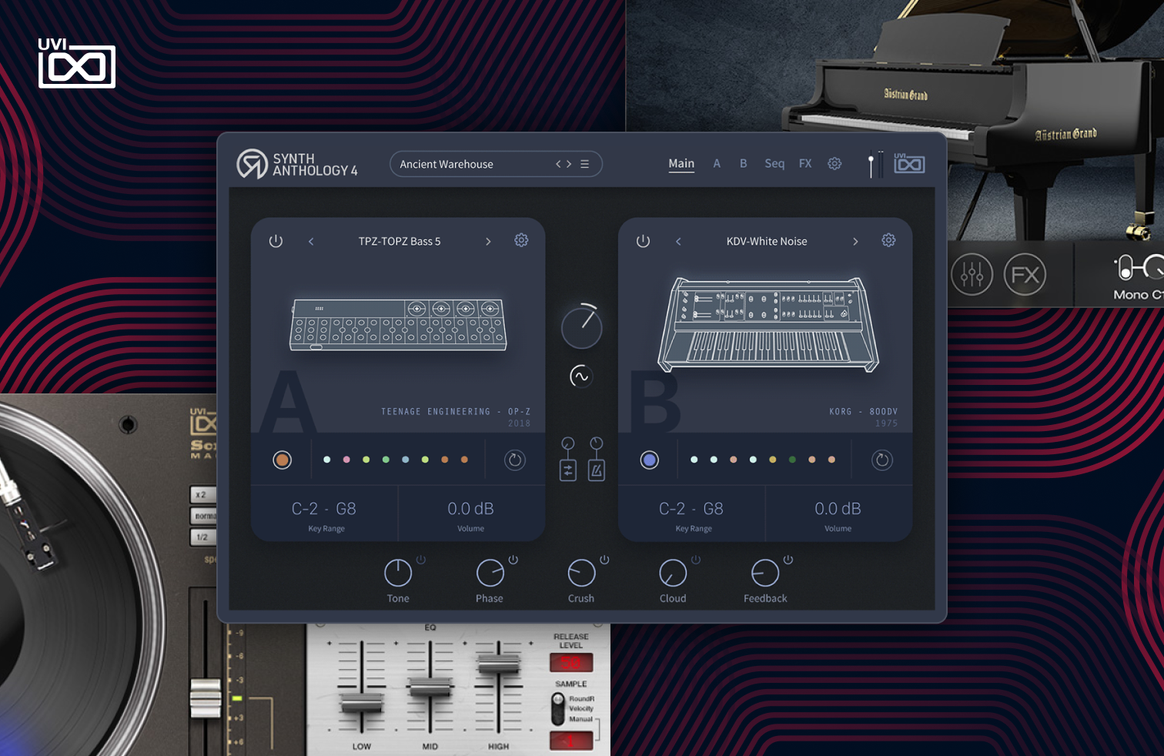The height and width of the screenshot is (756, 1164).
Task: Click the circular reset arrow icon in layer B
Action: (881, 460)
